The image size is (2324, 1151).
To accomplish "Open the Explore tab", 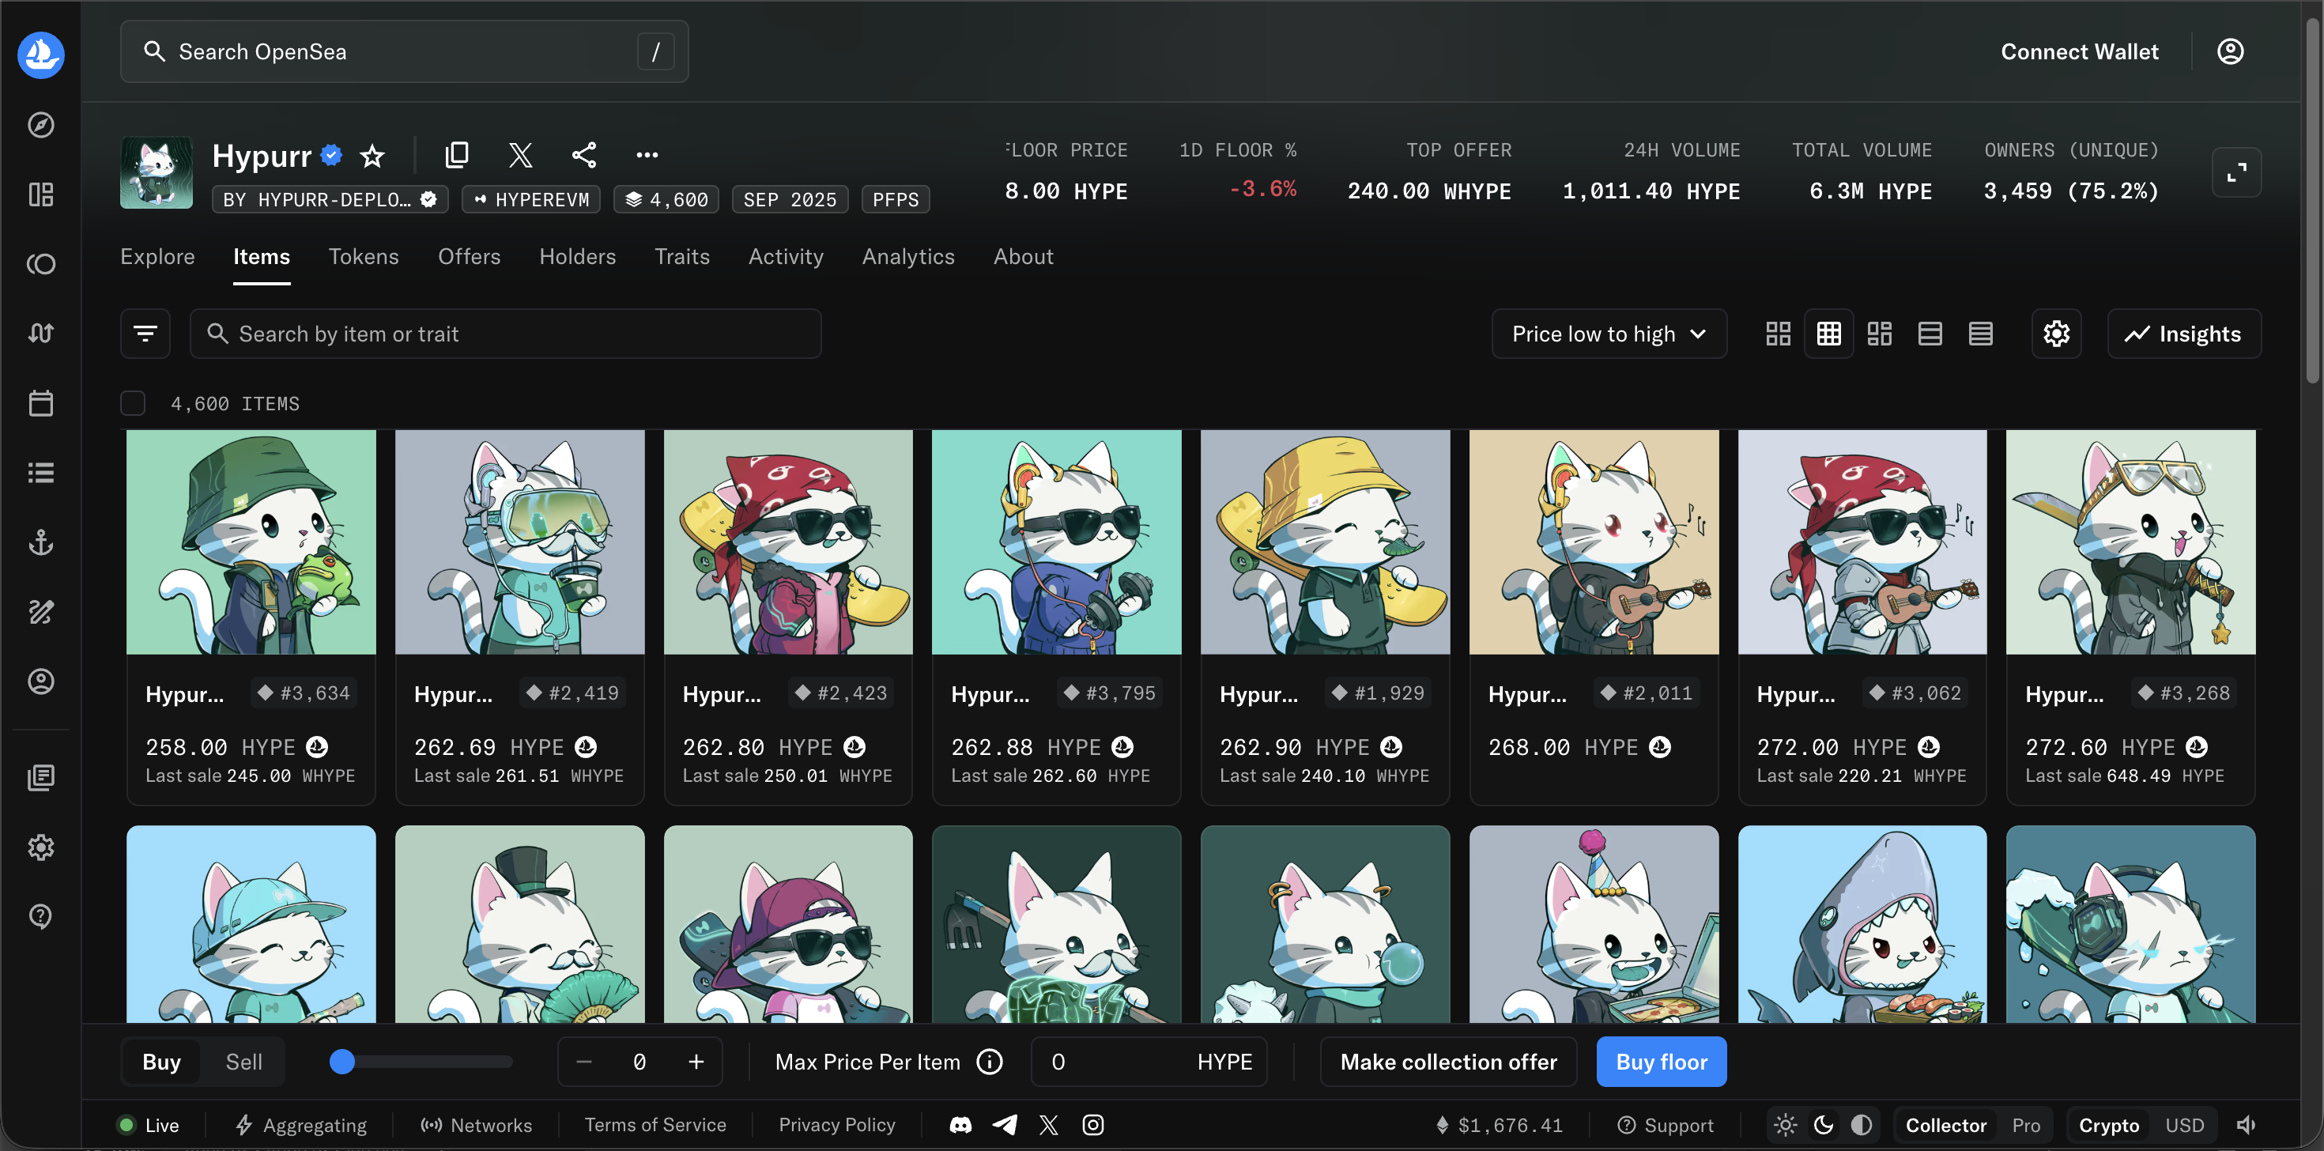I will coord(158,257).
